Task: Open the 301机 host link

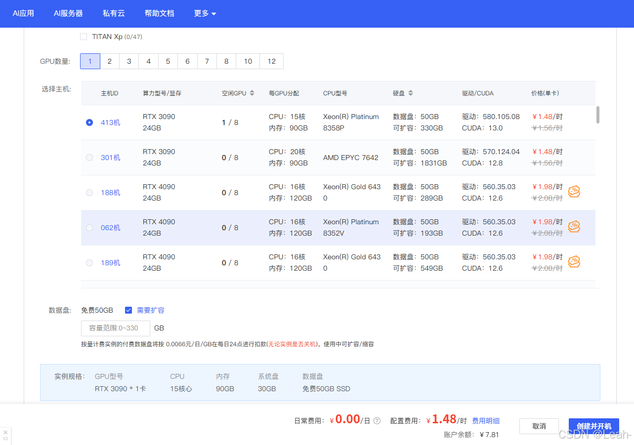Action: pyautogui.click(x=111, y=158)
